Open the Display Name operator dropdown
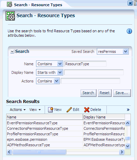Image resolution: width=137 pixels, height=160 pixels. pyautogui.click(x=60, y=72)
